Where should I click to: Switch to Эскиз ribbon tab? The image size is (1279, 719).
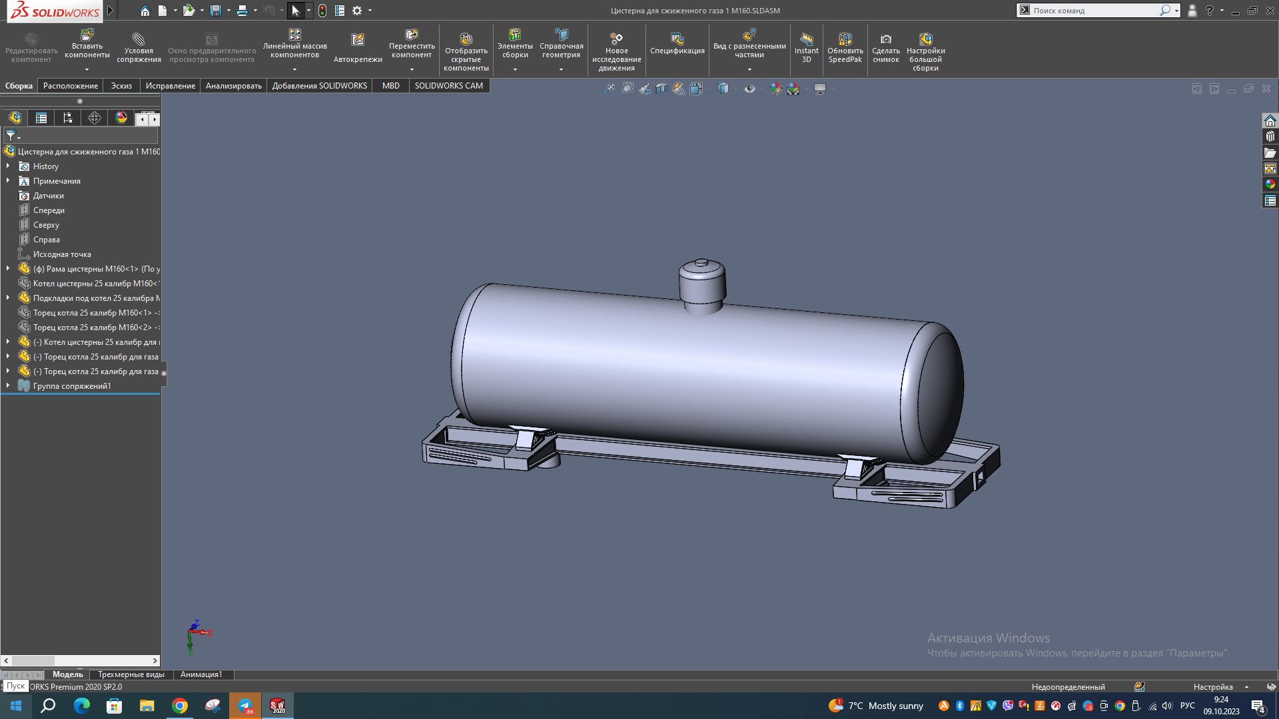click(x=121, y=86)
